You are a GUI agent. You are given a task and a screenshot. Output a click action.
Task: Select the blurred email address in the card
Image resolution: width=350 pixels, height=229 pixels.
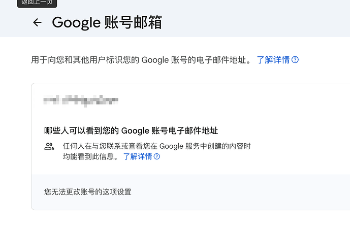(81, 101)
